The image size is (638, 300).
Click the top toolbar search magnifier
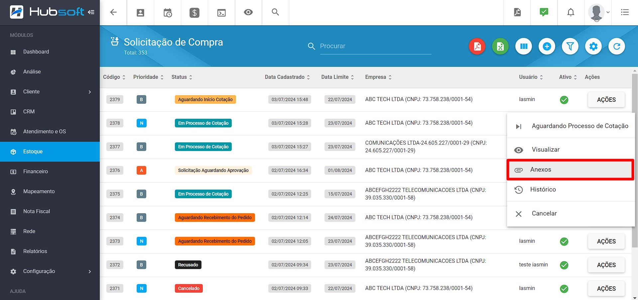coord(275,12)
